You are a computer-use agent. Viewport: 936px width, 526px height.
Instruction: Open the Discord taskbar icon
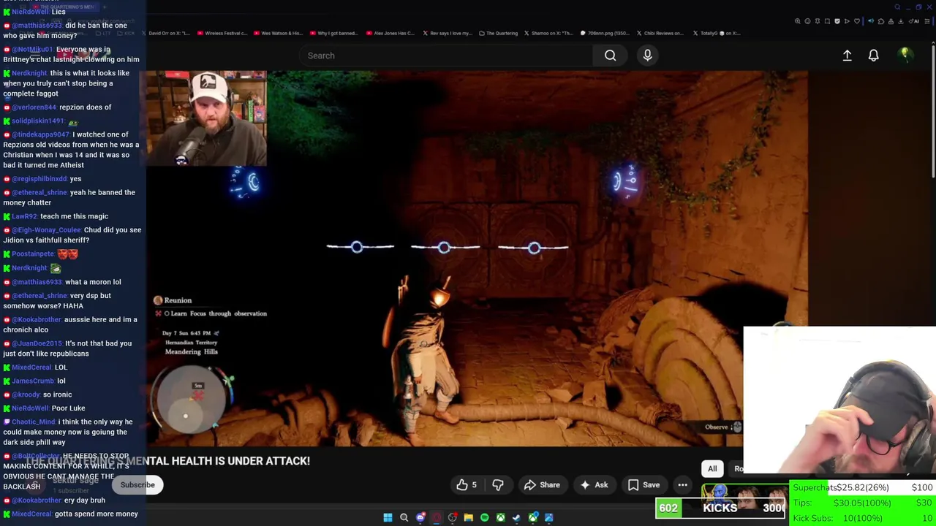coord(420,518)
